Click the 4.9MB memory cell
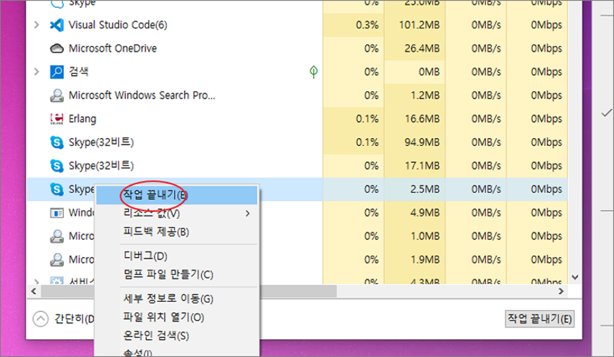 pyautogui.click(x=415, y=213)
